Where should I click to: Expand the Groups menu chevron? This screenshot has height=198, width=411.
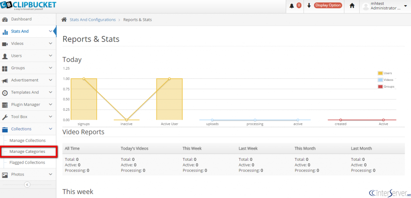pyautogui.click(x=51, y=68)
